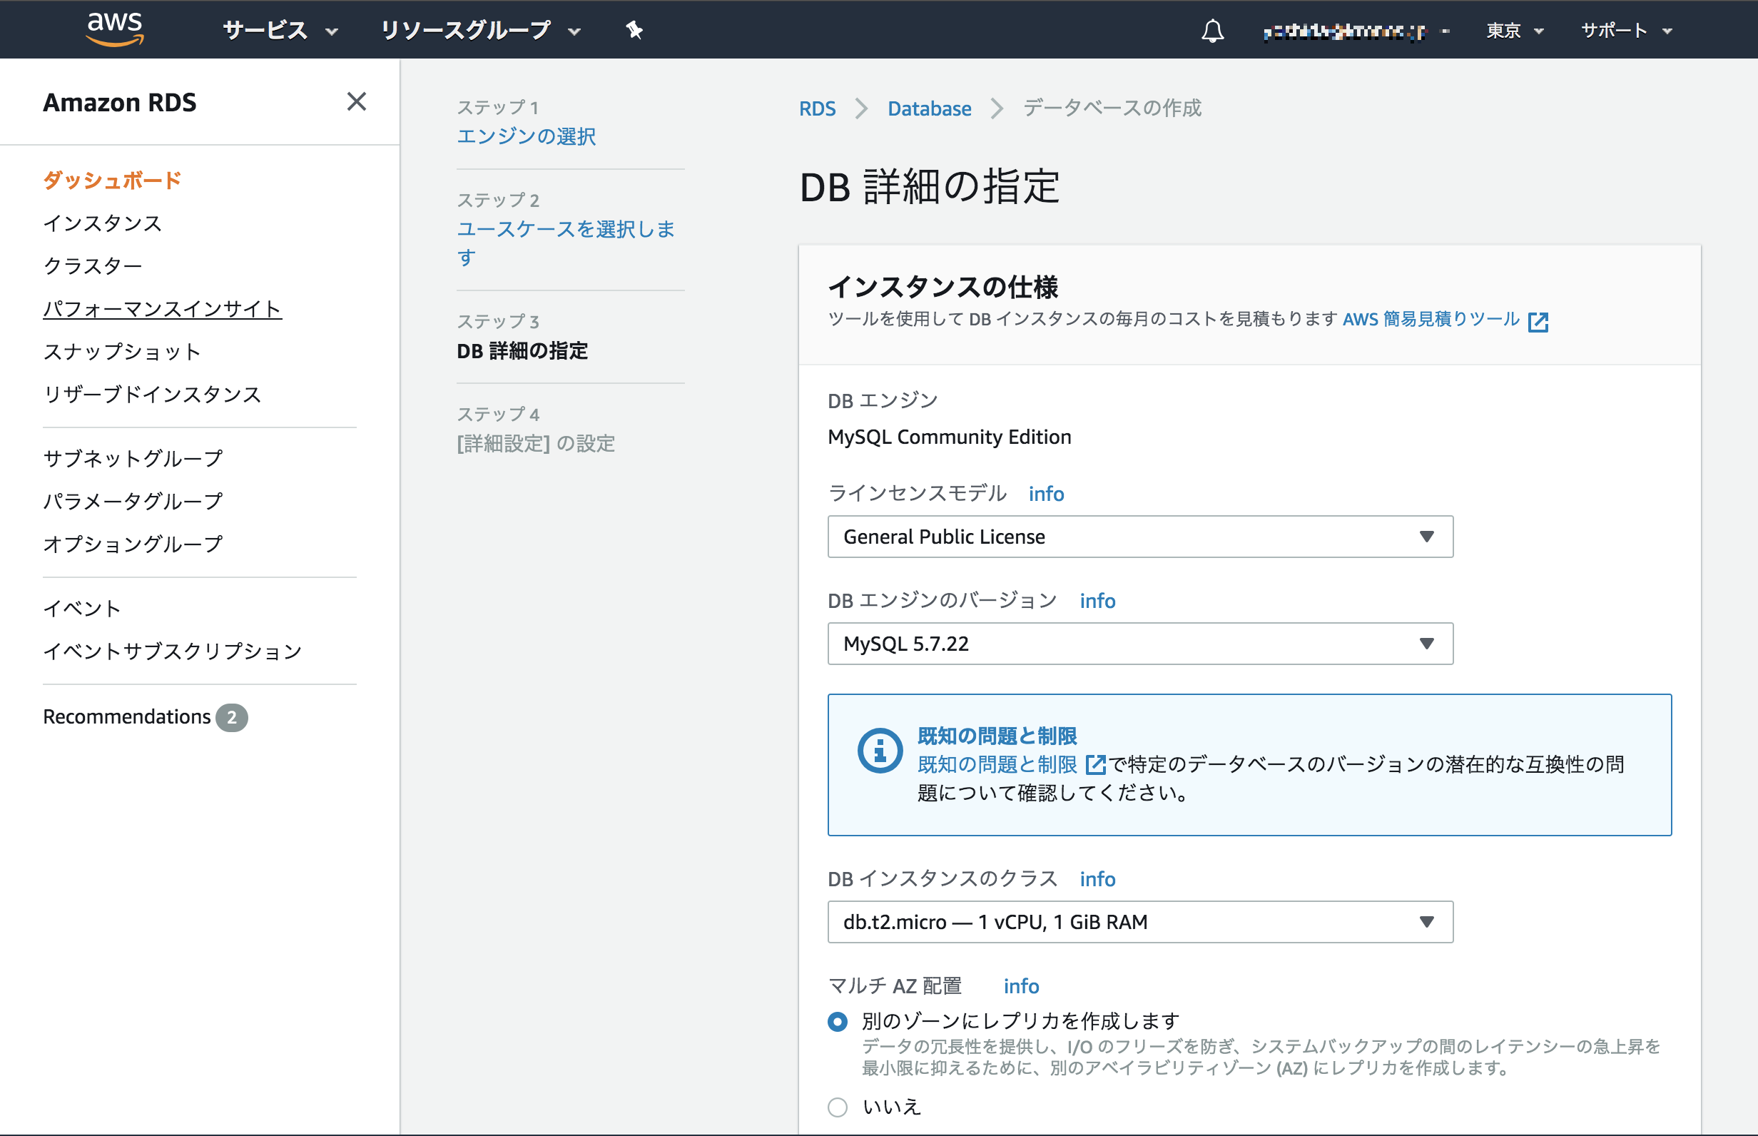The image size is (1758, 1136).
Task: Open the 既知の問題と制限 body link
Action: click(997, 765)
